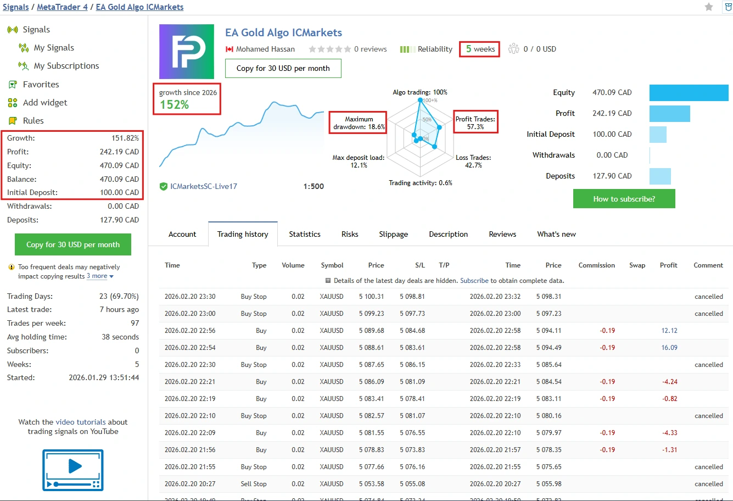Click the My Signals icon
Viewport: 733px width, 501px height.
[x=24, y=48]
